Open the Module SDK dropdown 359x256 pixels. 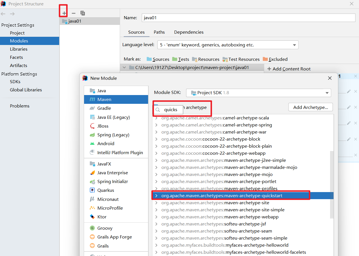[258, 92]
